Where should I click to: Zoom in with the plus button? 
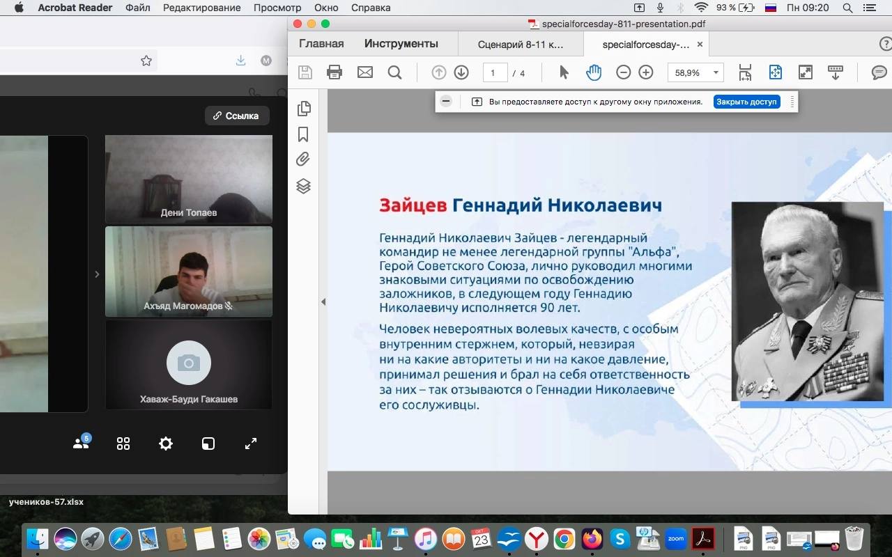pyautogui.click(x=646, y=72)
